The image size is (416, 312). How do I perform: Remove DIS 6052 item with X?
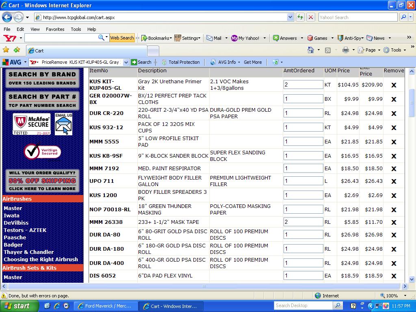click(x=394, y=276)
